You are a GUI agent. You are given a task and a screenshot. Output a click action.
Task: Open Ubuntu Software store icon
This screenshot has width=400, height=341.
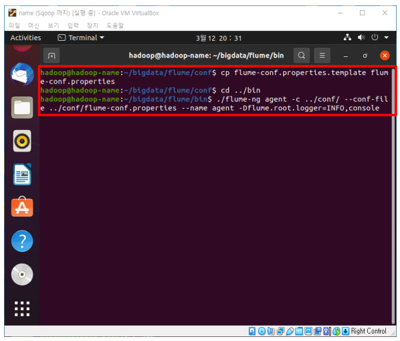pos(22,207)
